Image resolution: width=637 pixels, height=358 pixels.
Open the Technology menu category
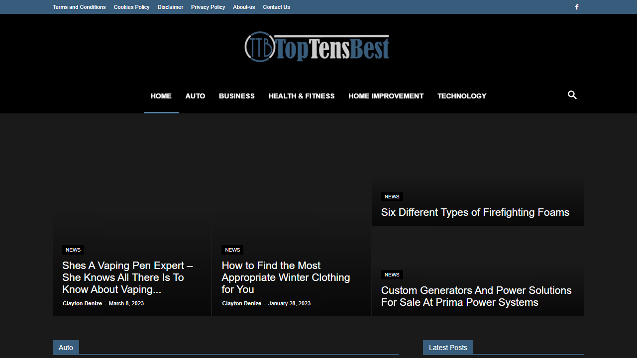[462, 96]
